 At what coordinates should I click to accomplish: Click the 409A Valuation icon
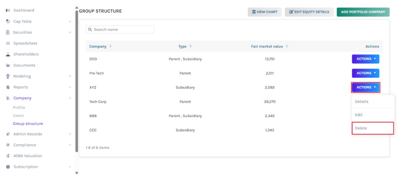point(8,156)
